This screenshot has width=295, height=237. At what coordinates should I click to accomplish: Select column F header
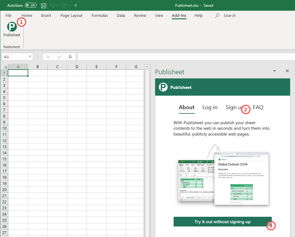click(x=116, y=67)
